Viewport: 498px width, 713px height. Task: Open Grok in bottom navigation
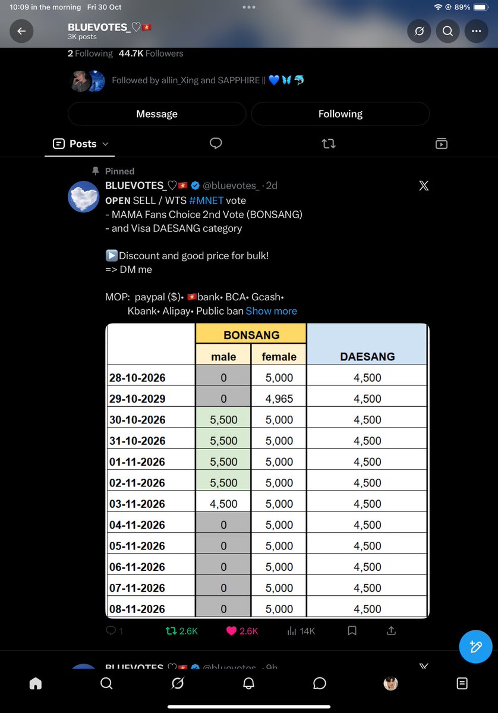point(178,683)
